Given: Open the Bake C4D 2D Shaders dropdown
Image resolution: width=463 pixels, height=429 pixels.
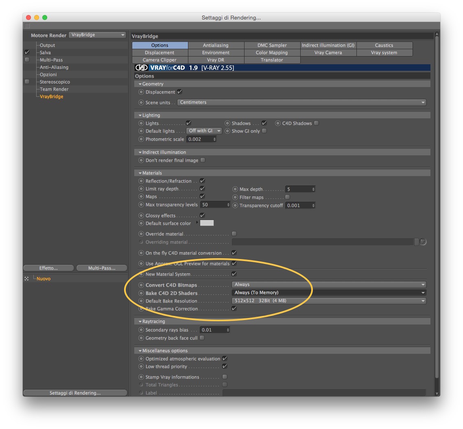Looking at the screenshot, I should point(329,293).
